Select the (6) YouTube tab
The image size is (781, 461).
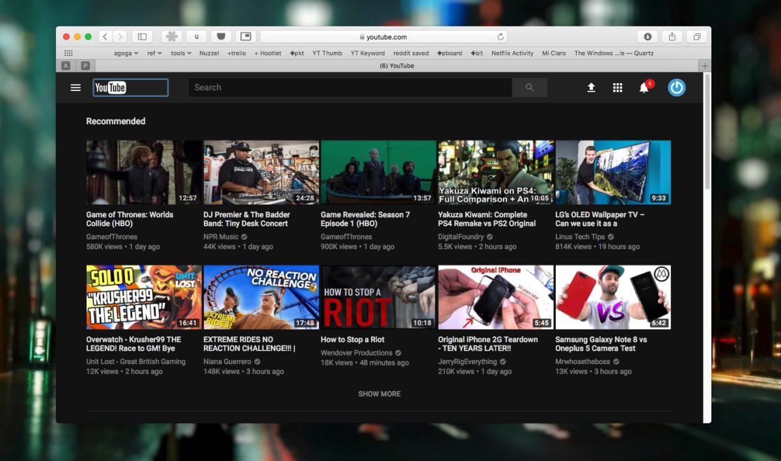pos(396,66)
